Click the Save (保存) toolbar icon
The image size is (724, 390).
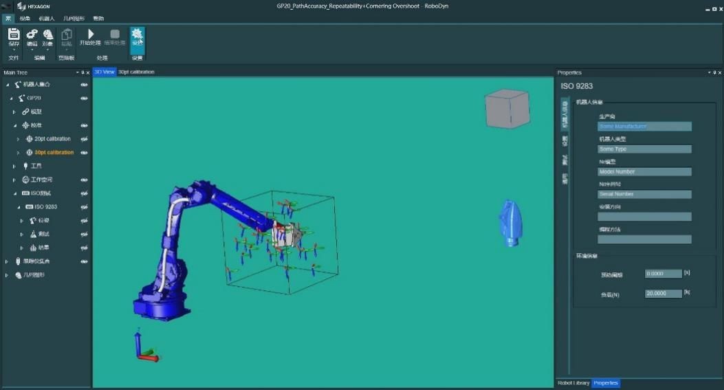(14, 37)
